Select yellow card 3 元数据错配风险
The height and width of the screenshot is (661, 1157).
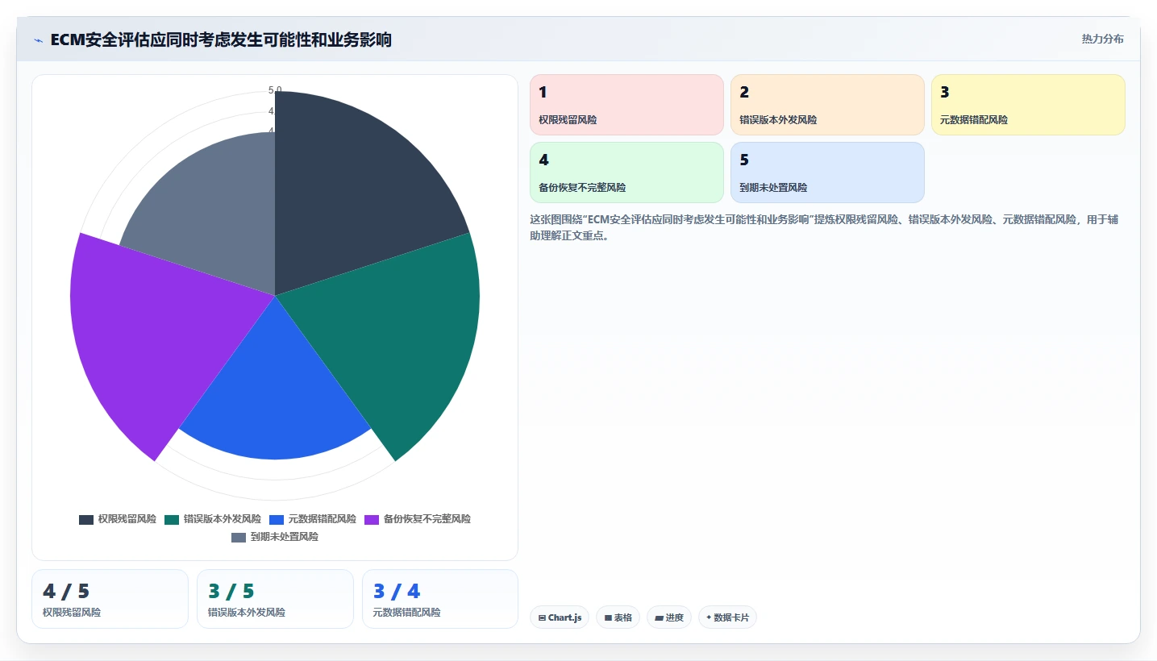point(1028,105)
